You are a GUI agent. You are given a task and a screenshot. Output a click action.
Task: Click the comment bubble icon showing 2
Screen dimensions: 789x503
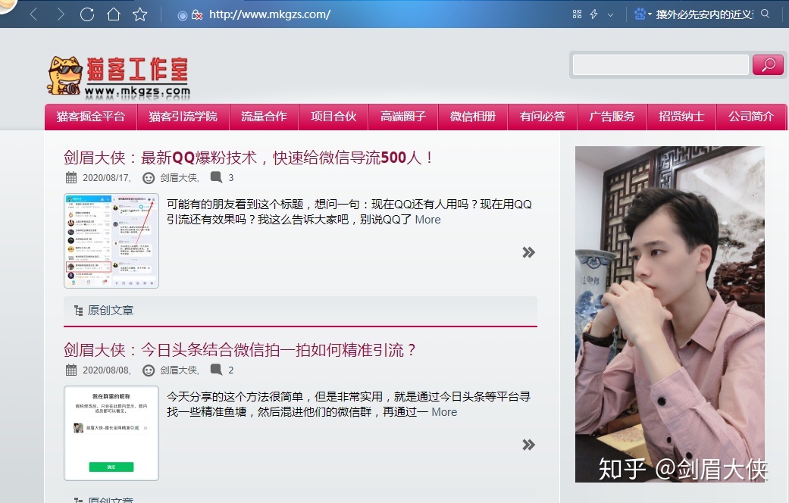pyautogui.click(x=216, y=370)
